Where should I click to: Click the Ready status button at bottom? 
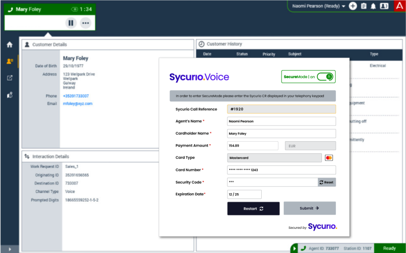[x=389, y=248]
